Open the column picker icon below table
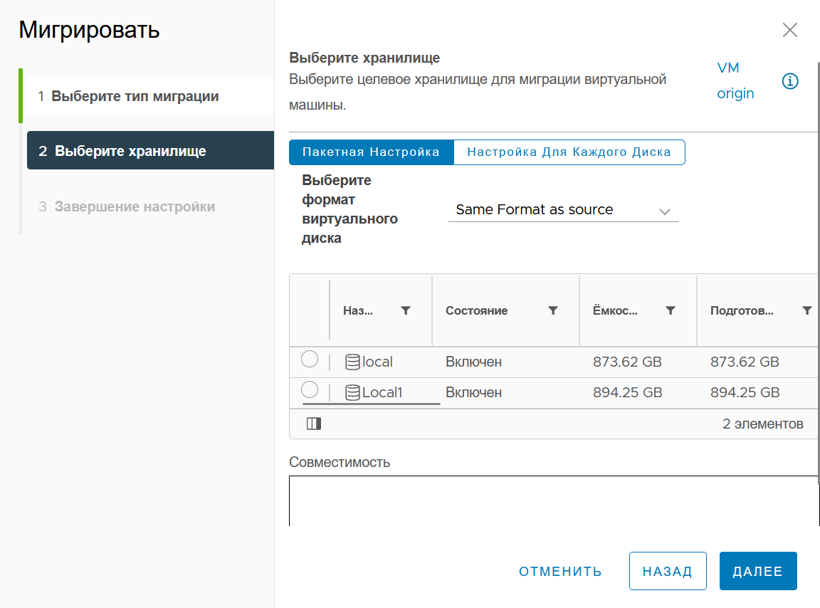Viewport: 820px width, 608px height. tap(314, 424)
